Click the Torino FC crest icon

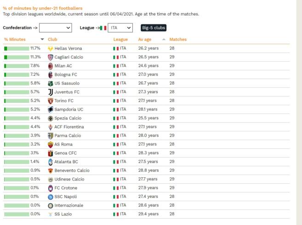click(x=51, y=101)
